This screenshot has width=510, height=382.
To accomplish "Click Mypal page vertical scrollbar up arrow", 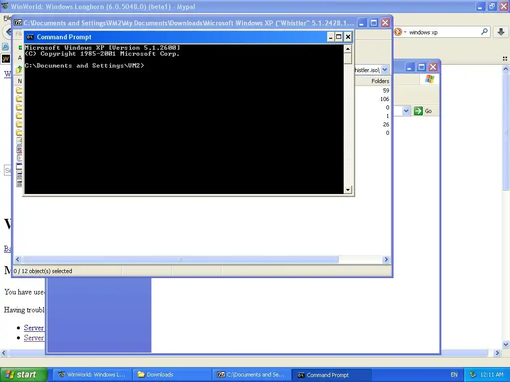I will [506, 69].
